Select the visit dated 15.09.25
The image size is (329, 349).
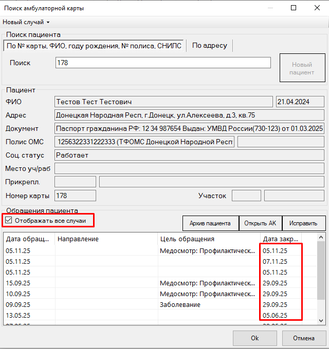160,283
